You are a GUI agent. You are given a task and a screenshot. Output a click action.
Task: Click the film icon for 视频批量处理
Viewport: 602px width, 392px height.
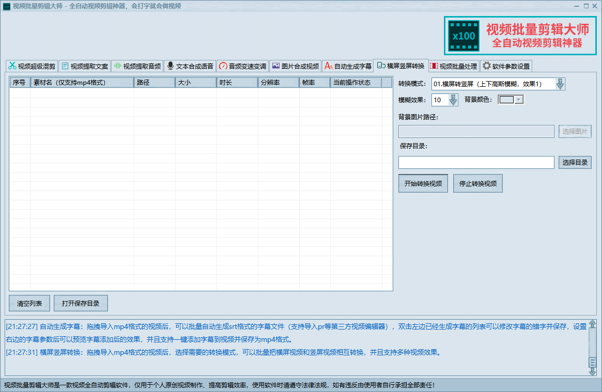(x=434, y=66)
